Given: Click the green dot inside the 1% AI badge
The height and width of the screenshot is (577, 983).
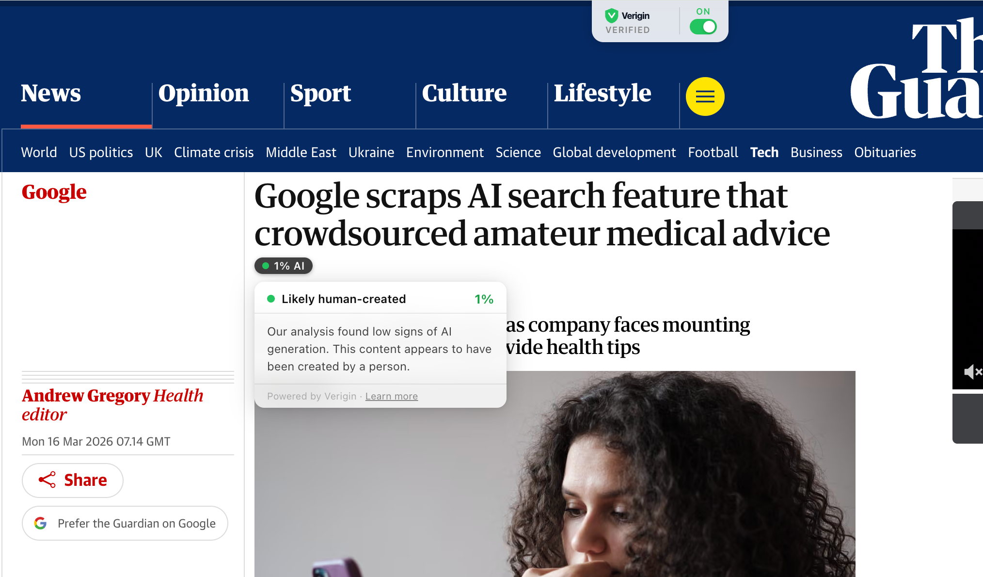Looking at the screenshot, I should click(x=266, y=266).
